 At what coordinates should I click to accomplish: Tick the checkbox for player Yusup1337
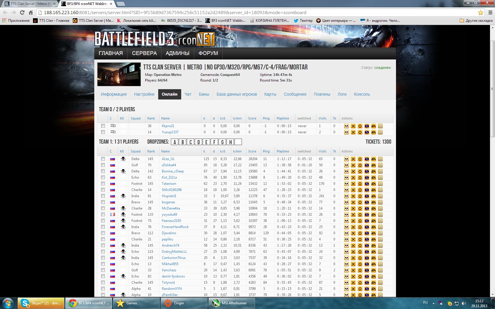[x=103, y=132]
